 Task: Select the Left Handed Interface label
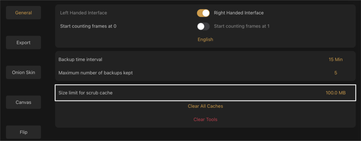pyautogui.click(x=84, y=13)
